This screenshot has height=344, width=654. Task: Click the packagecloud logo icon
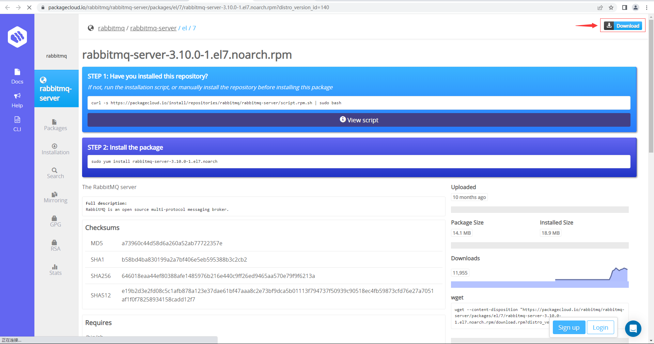click(17, 37)
